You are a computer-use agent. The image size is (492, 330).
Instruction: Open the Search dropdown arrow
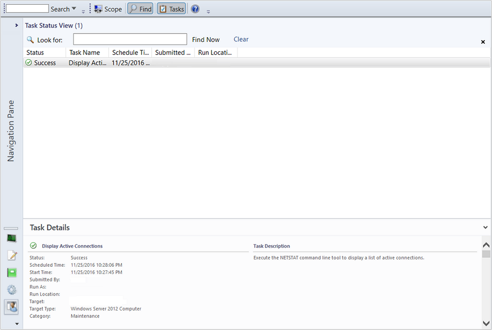pos(74,8)
